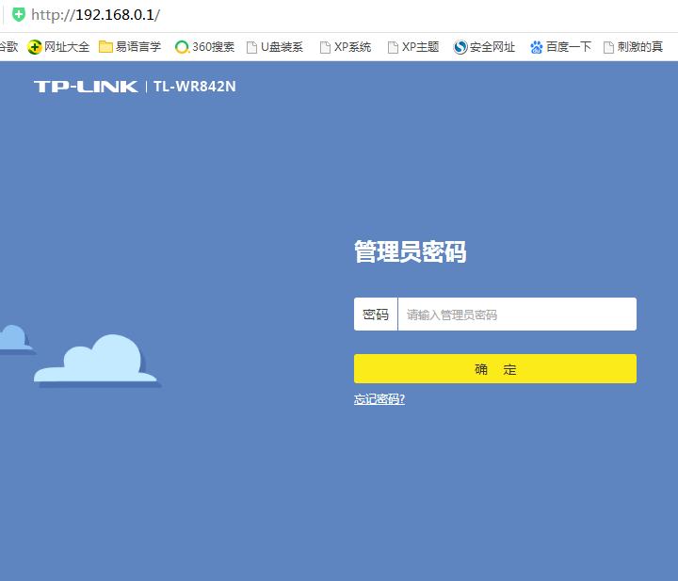Click the green security shield icon
This screenshot has height=581, width=678.
pyautogui.click(x=19, y=15)
